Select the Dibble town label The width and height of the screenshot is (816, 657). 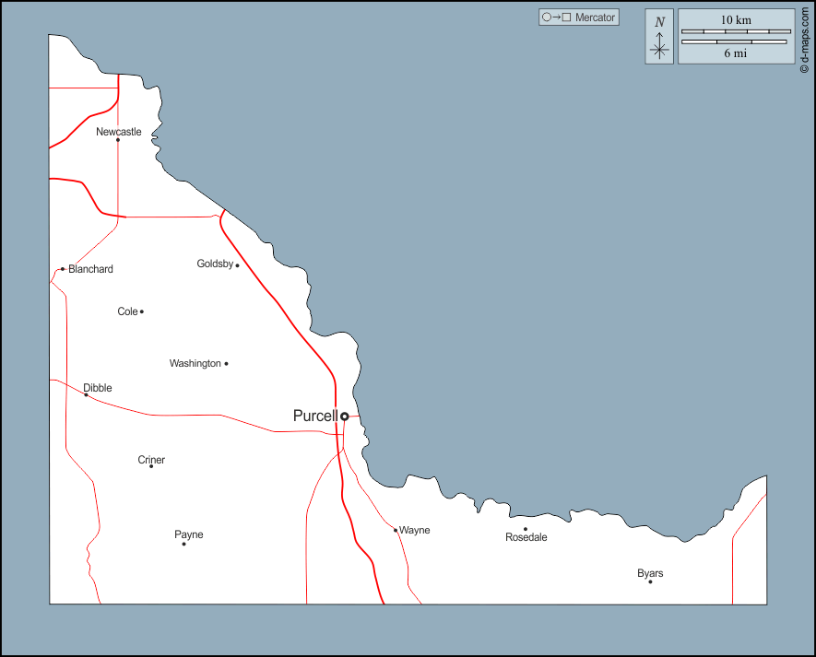point(98,388)
